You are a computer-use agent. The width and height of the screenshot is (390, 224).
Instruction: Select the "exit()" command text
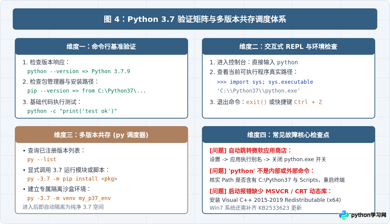point(257,102)
